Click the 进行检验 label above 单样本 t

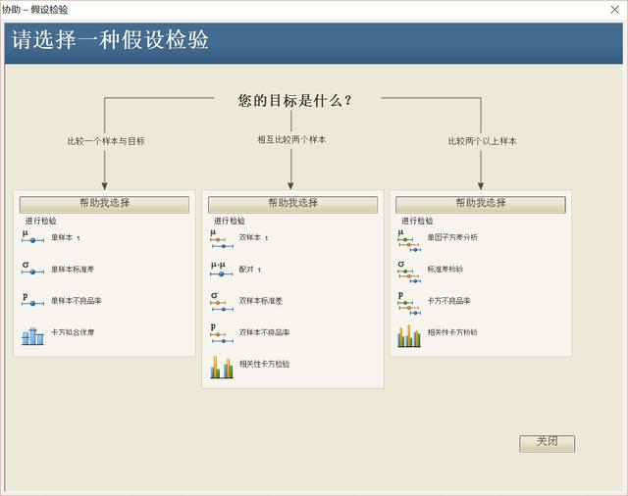[x=41, y=221]
